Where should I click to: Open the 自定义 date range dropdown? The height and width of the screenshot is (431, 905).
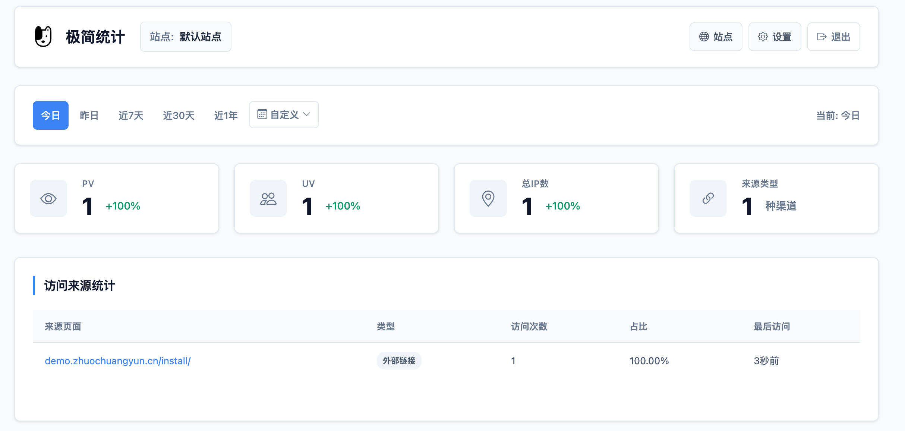(284, 114)
